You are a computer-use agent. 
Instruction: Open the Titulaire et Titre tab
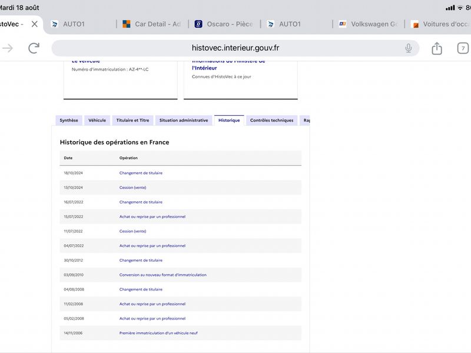click(x=132, y=121)
